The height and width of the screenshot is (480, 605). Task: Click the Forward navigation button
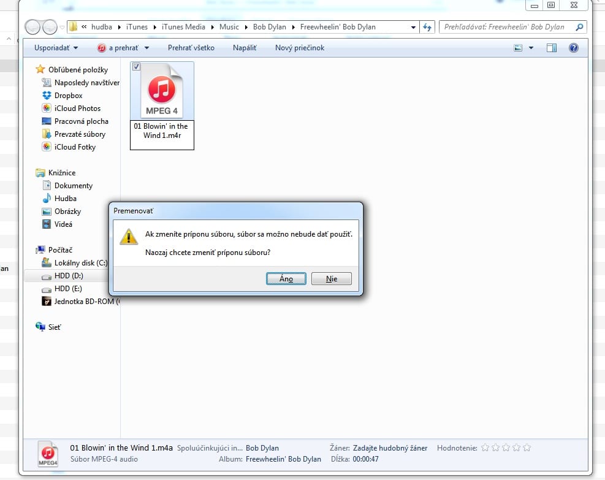50,27
